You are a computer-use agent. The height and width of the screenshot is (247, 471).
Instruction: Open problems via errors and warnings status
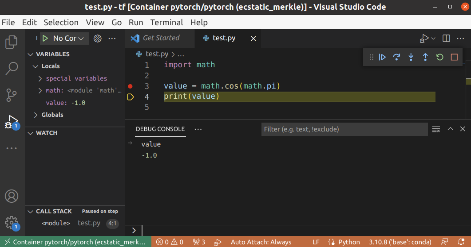tap(170, 242)
